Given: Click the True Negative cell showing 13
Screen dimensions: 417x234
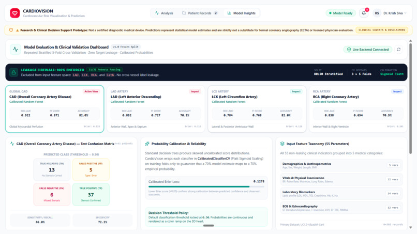Looking at the screenshot, I should 52,170.
